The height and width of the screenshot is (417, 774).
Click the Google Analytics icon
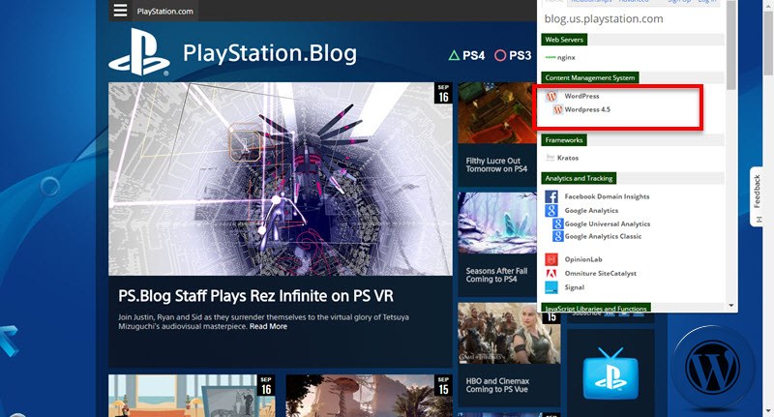[x=551, y=210]
